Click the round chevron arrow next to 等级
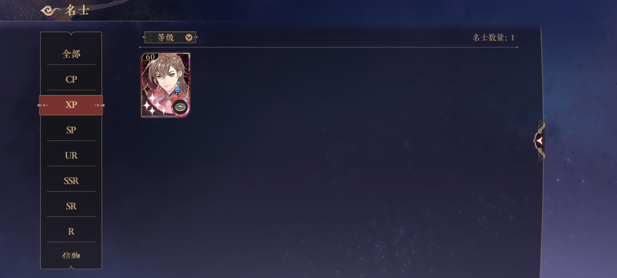Viewport: 617px width, 278px height. pyautogui.click(x=189, y=38)
